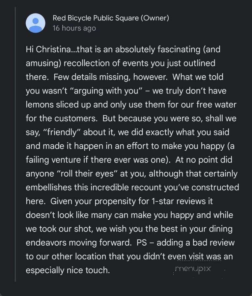Click the menupix watermark logo
This screenshot has width=252, height=296.
(x=193, y=269)
